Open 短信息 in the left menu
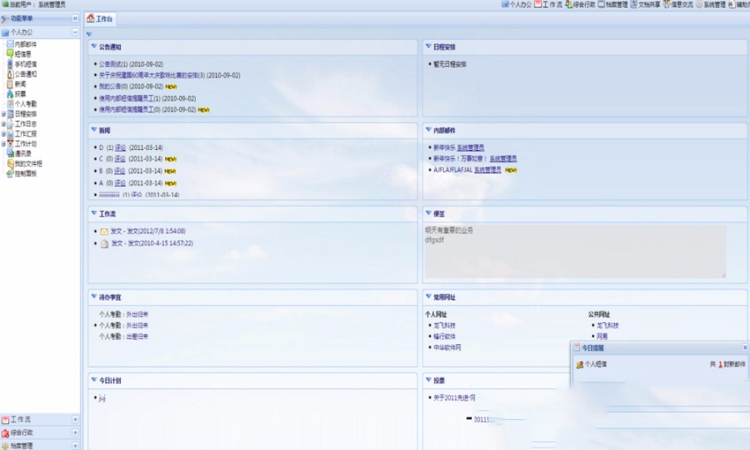The width and height of the screenshot is (750, 450). 22,53
